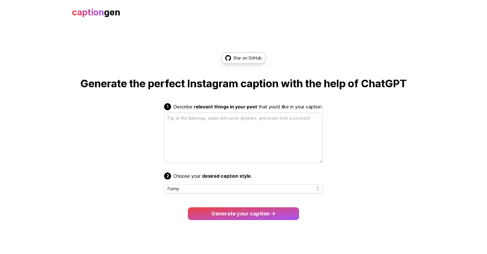Click the bold "relevant things in your post" text
This screenshot has width=487, height=254.
(x=225, y=107)
